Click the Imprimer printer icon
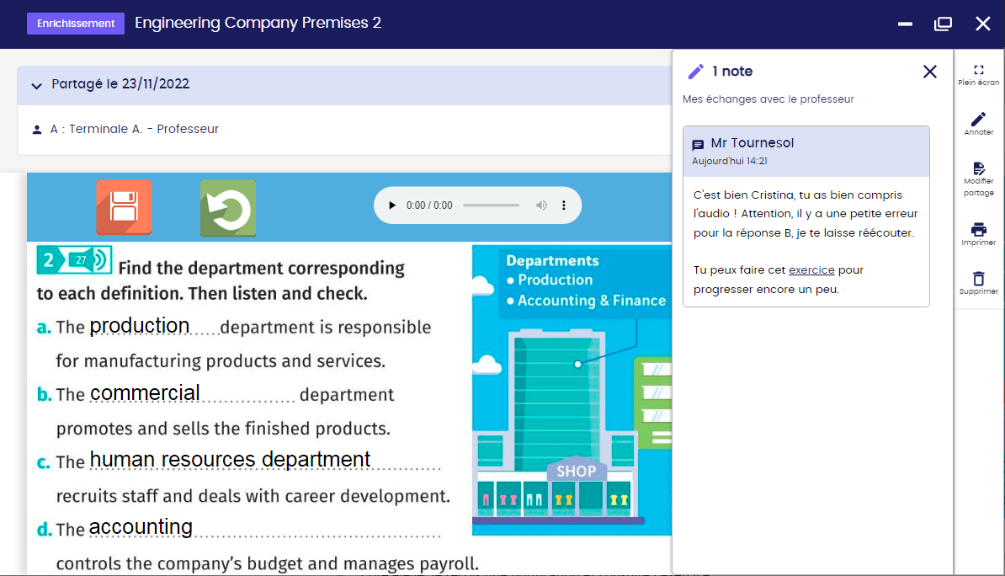 [978, 233]
